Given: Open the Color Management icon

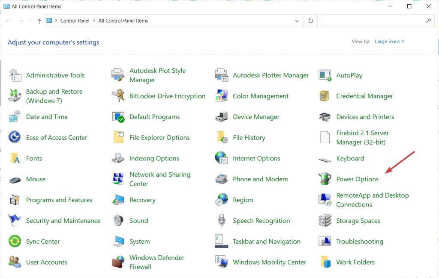Looking at the screenshot, I should [x=222, y=96].
